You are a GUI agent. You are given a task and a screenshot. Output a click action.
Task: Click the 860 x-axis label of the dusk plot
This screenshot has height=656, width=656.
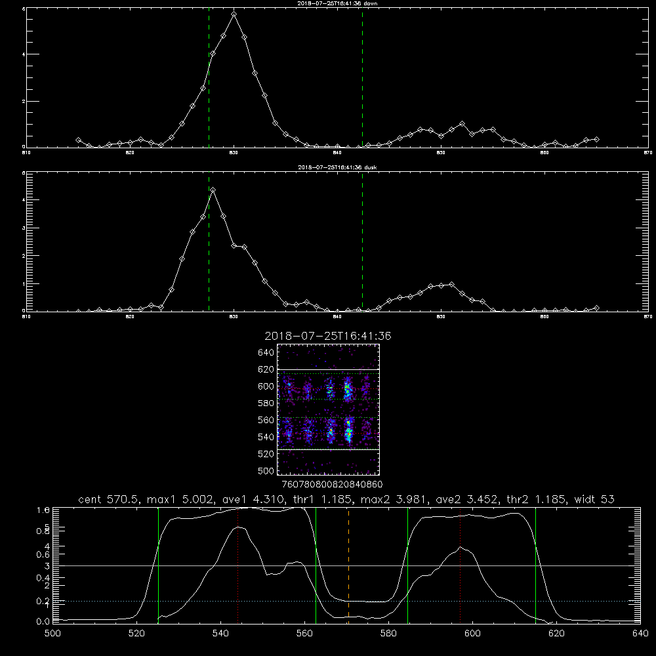click(544, 317)
